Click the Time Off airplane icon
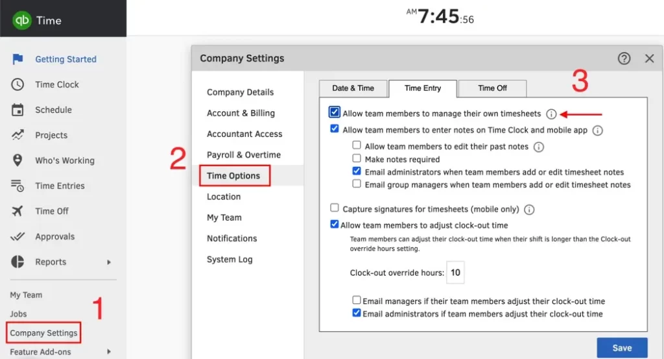Viewport: 664px width, 359px height. pyautogui.click(x=18, y=210)
